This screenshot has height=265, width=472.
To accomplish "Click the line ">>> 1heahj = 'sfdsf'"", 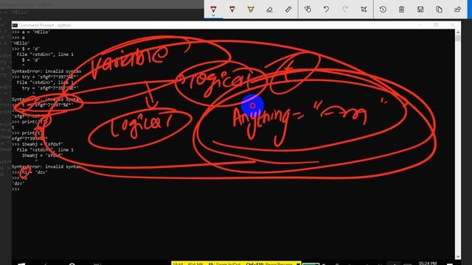I will (x=38, y=144).
